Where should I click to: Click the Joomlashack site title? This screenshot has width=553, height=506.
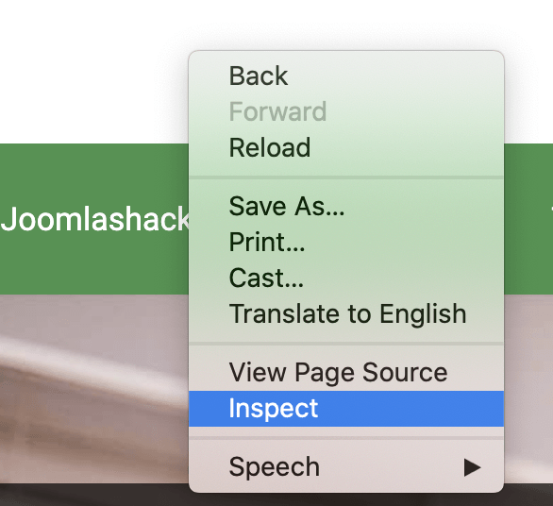pos(95,219)
